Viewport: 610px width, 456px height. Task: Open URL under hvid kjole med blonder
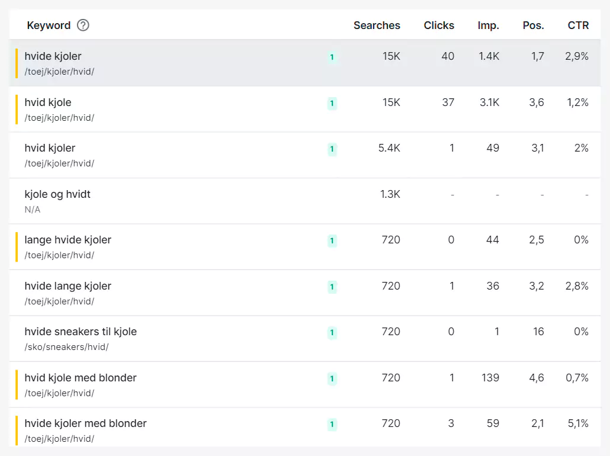point(59,393)
